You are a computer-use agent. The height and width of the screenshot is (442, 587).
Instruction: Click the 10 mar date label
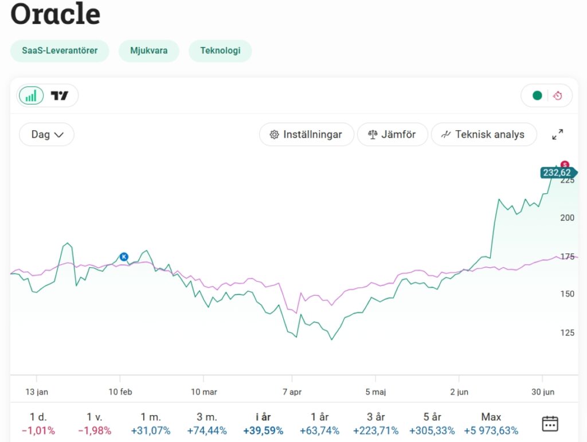204,392
